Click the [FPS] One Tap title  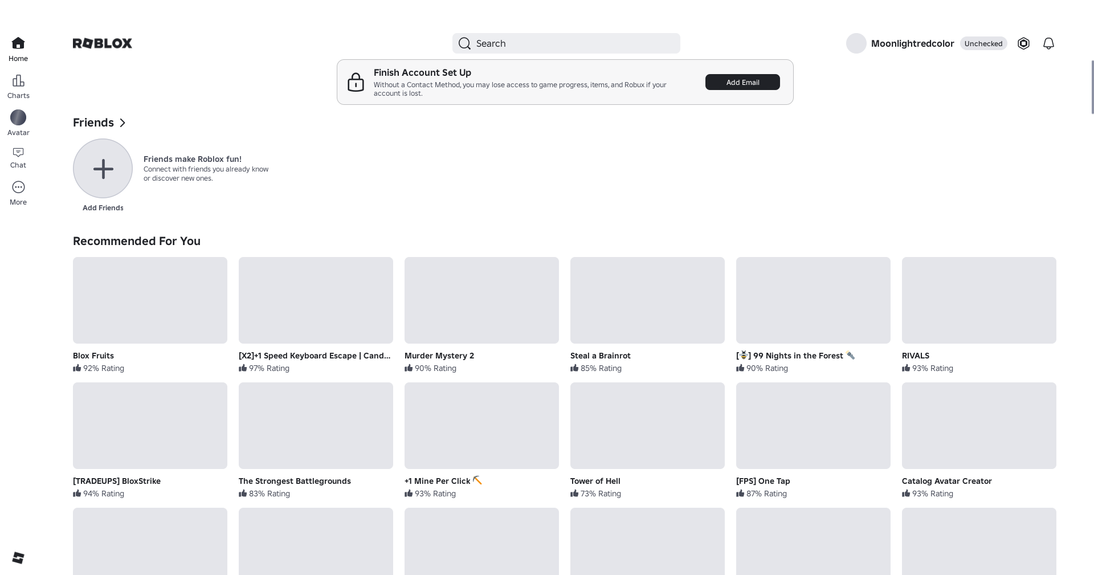point(763,481)
